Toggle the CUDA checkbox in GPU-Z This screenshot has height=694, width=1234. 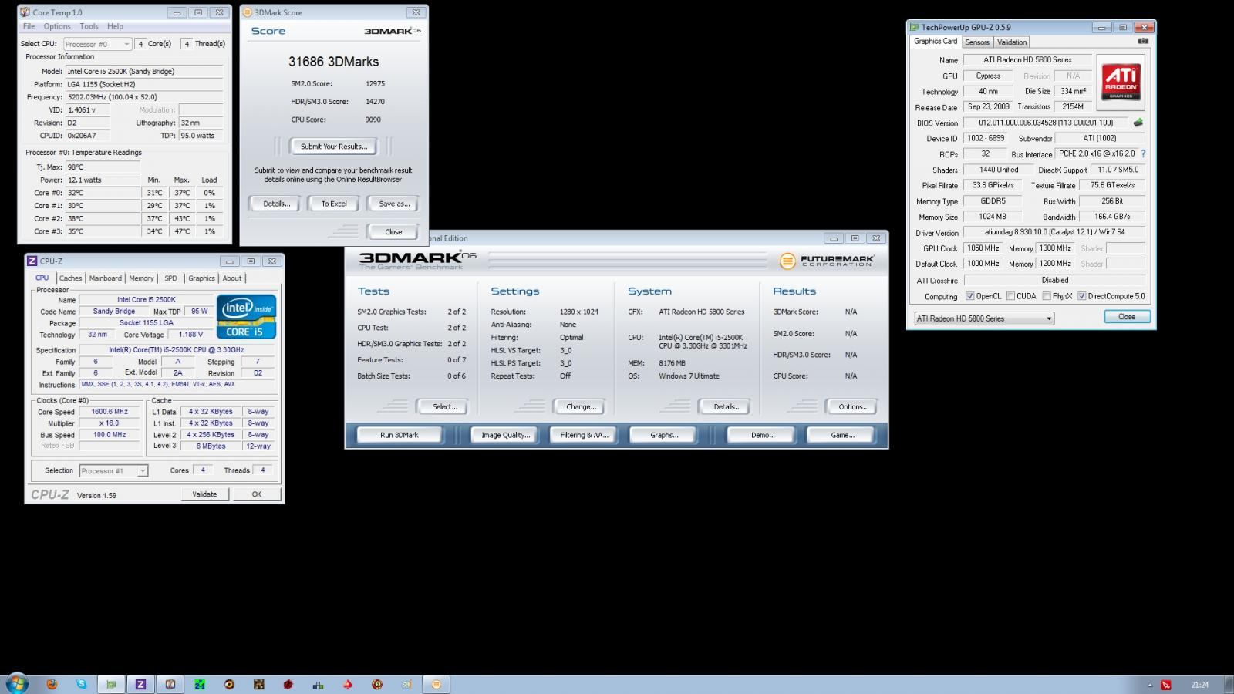point(1010,296)
